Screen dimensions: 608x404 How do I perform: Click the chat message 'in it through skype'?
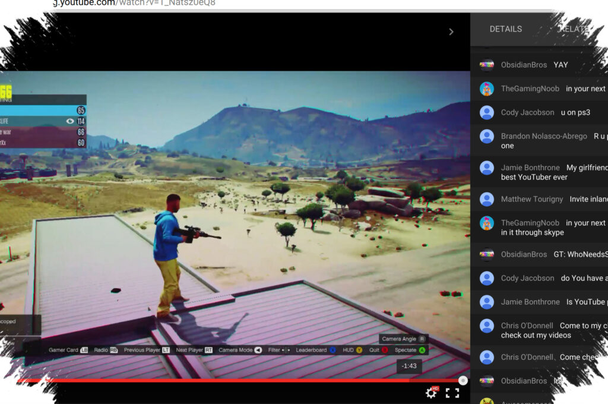click(x=532, y=232)
